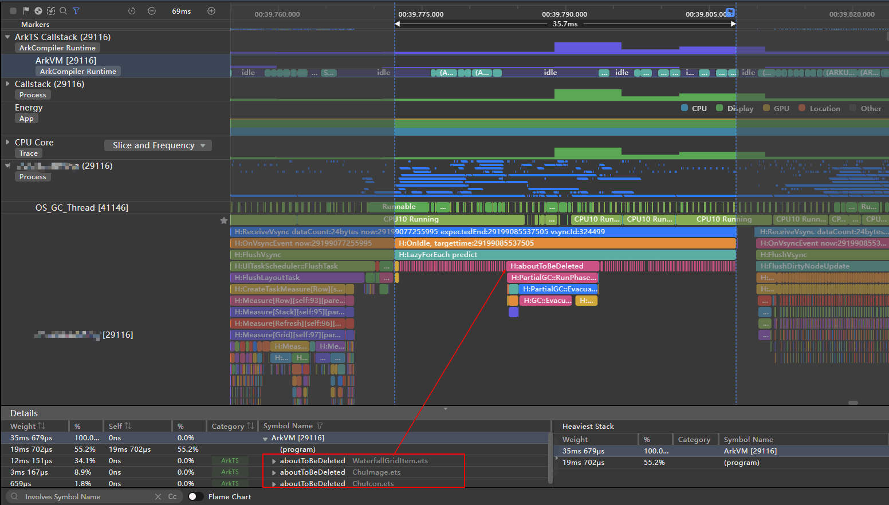Select the H:LazyForEach predict slice
Screen dimensions: 889x505
(565, 255)
